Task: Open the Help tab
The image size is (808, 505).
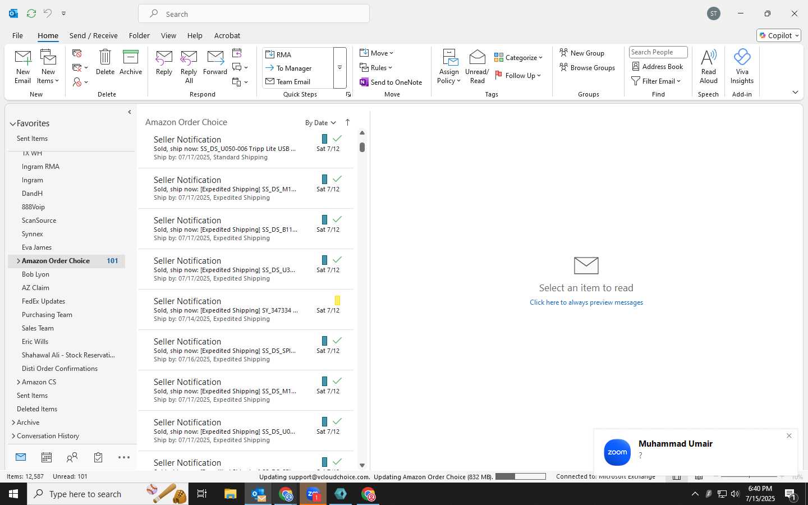Action: [x=195, y=35]
